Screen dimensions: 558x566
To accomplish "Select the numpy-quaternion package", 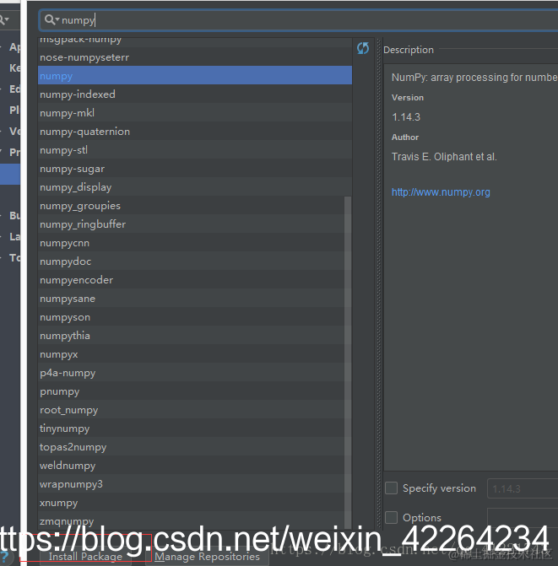I will coord(195,132).
